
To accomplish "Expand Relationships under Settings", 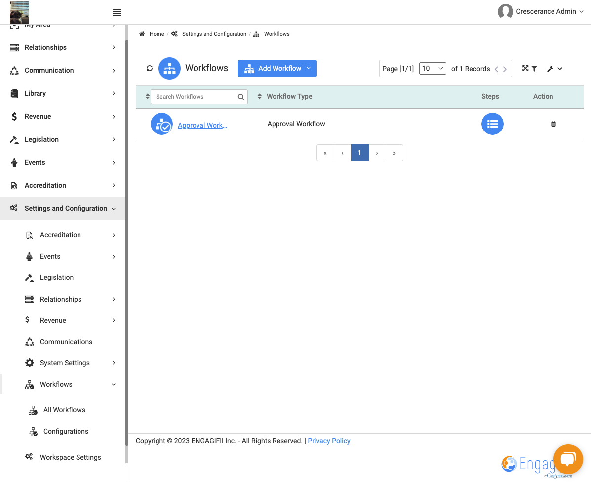I will coord(70,299).
